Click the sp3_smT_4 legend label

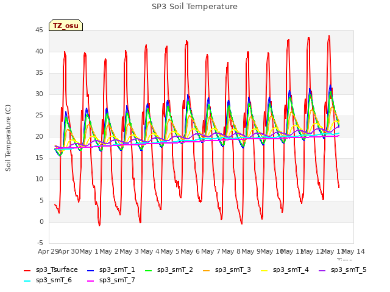click(x=291, y=269)
